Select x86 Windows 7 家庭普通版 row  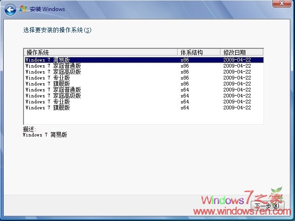(x=144, y=66)
